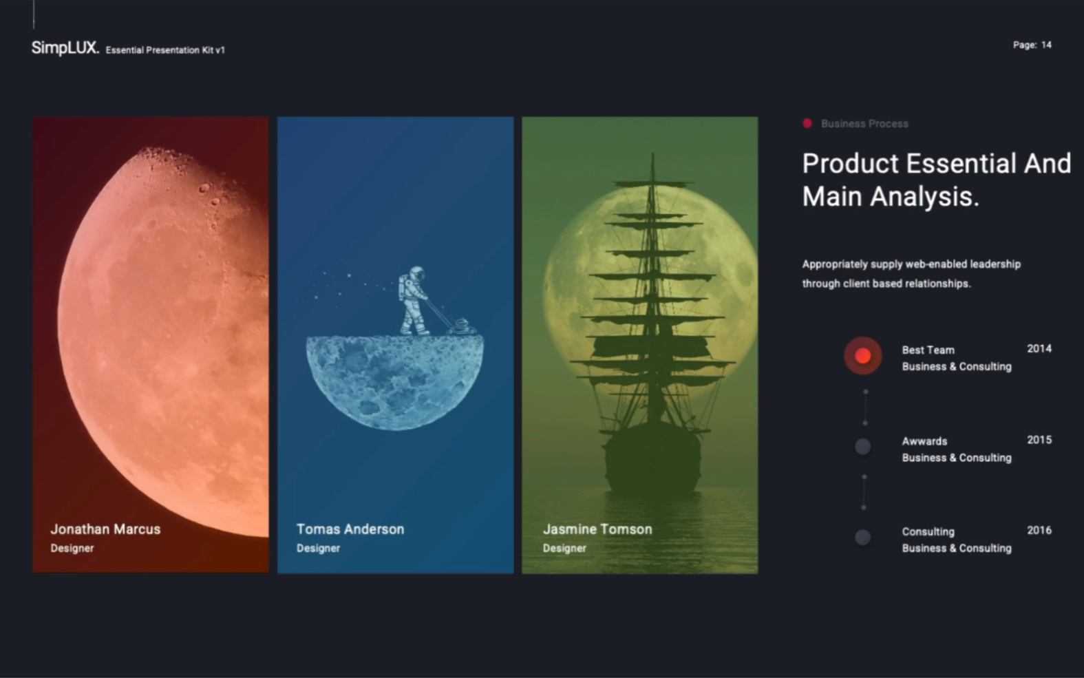This screenshot has width=1084, height=678.
Task: Click the 'Appropriately supply web-enabled leadership' paragraph
Action: (911, 274)
